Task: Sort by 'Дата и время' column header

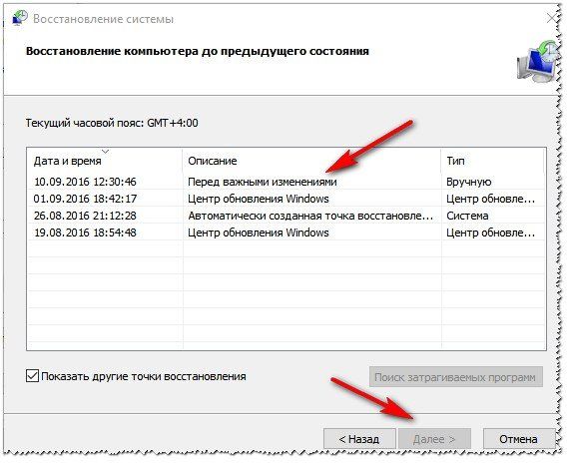Action: click(104, 161)
